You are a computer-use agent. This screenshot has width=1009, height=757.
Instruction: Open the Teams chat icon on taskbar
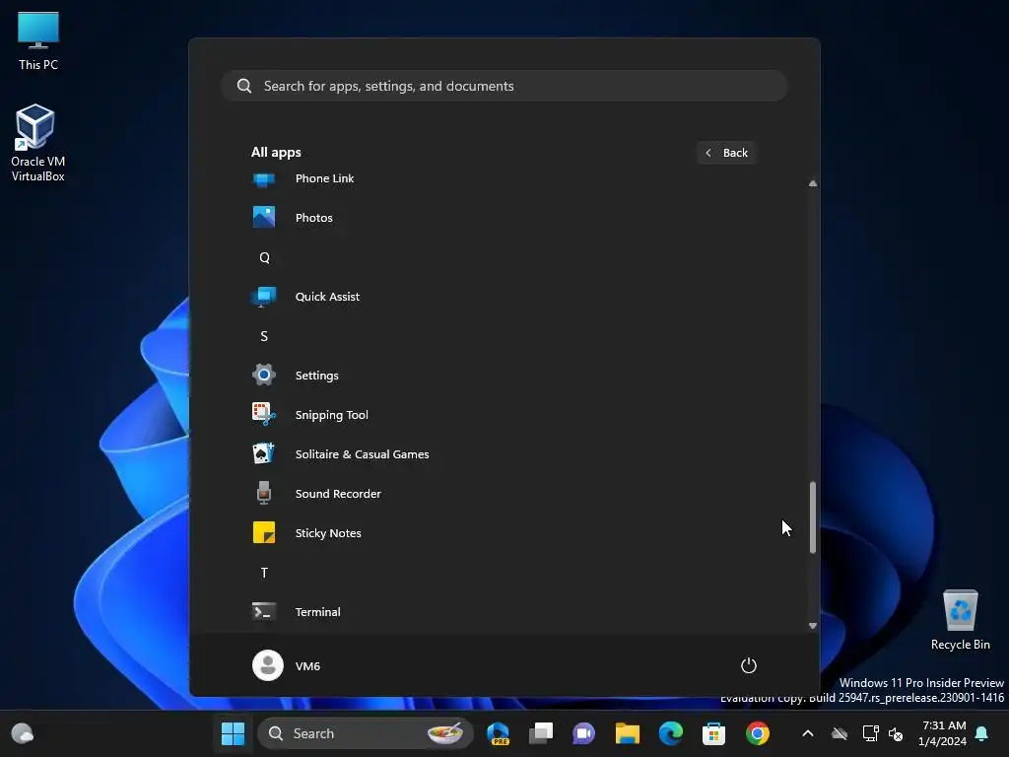[x=583, y=733]
